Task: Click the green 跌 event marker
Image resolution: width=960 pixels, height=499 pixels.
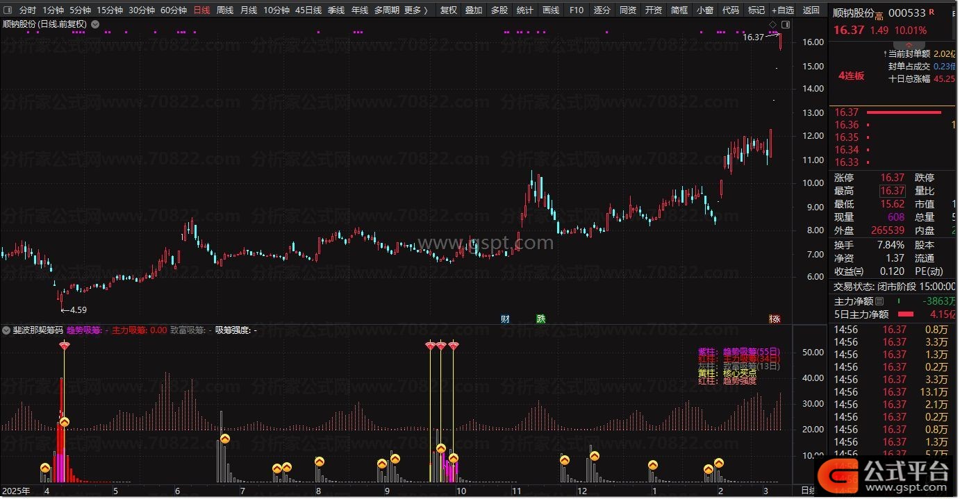Action: point(540,319)
